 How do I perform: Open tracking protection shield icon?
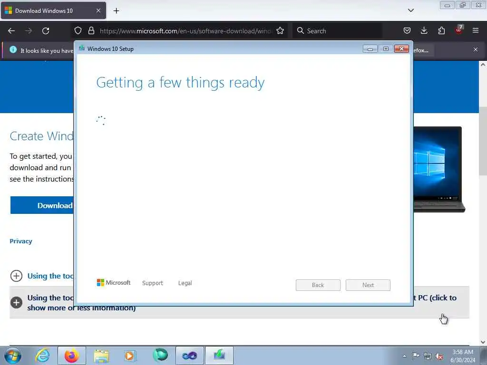[78, 31]
